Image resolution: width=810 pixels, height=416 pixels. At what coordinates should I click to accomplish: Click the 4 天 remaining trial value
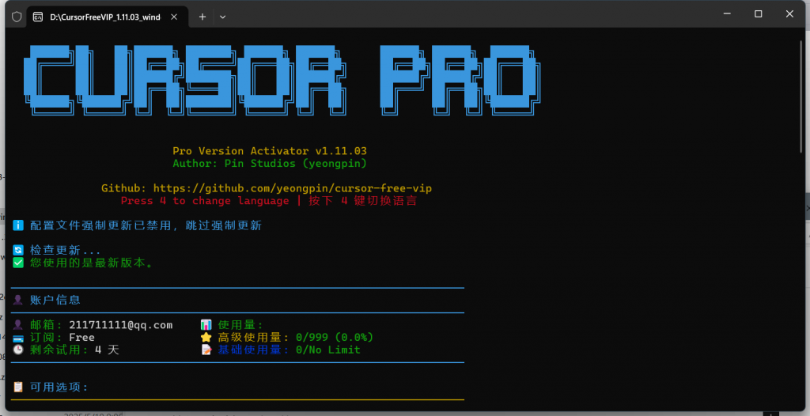point(107,350)
